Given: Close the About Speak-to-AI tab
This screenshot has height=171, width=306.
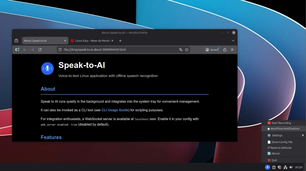Looking at the screenshot, I should tap(65, 41).
